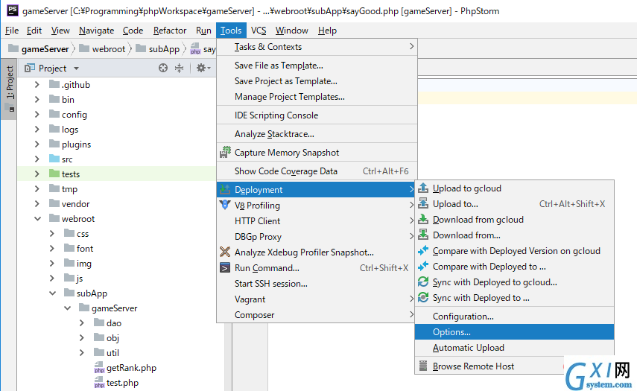Viewport: 637px width, 391px height.
Task: Open the Refactor menu
Action: (x=170, y=31)
